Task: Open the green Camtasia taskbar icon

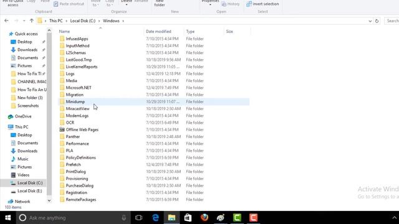Action: point(237,218)
